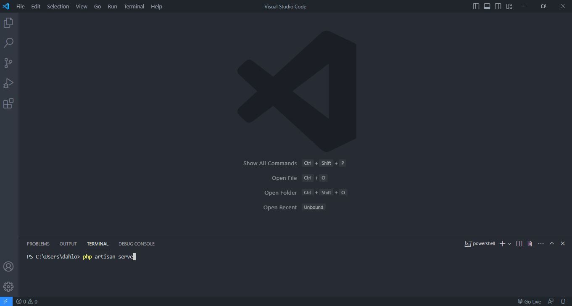Click errors and warnings count in status bar

(27, 301)
